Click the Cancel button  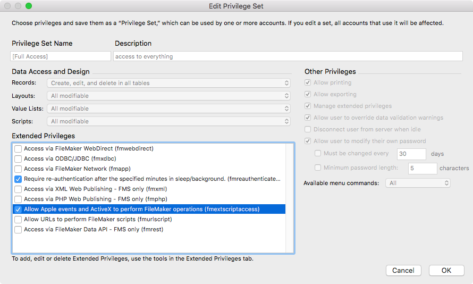click(x=403, y=270)
